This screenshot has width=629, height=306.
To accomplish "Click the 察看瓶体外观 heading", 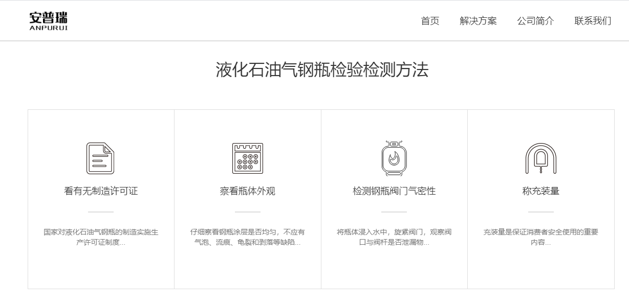I will tap(247, 192).
